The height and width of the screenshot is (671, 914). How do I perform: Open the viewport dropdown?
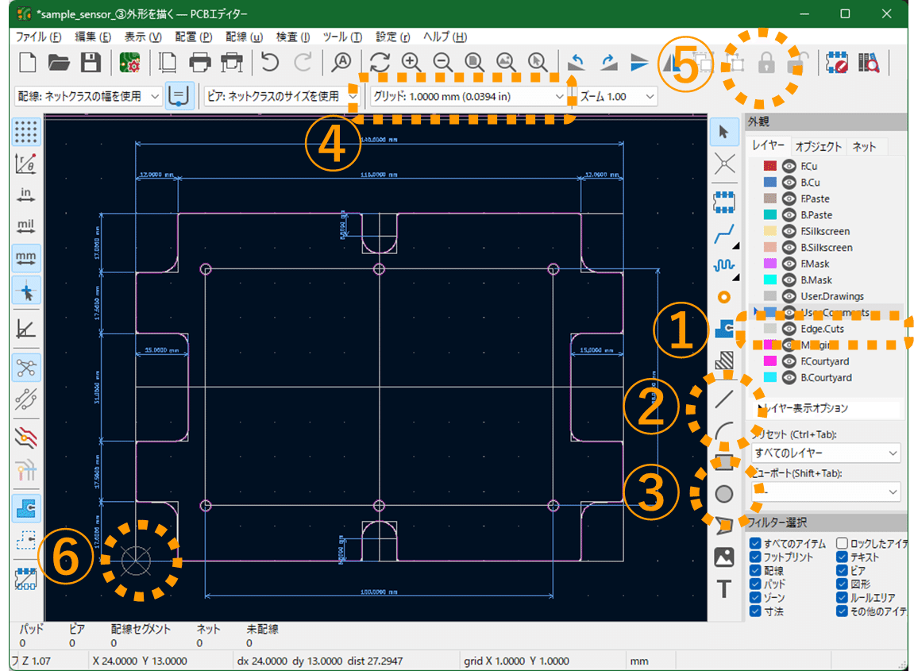(826, 492)
